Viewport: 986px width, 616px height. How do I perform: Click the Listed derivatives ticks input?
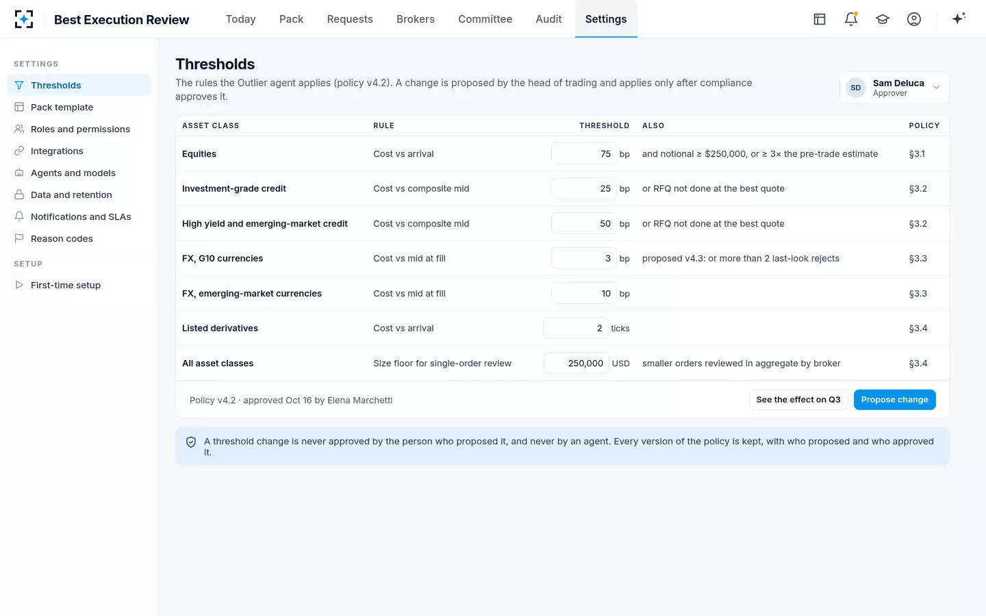coord(576,329)
